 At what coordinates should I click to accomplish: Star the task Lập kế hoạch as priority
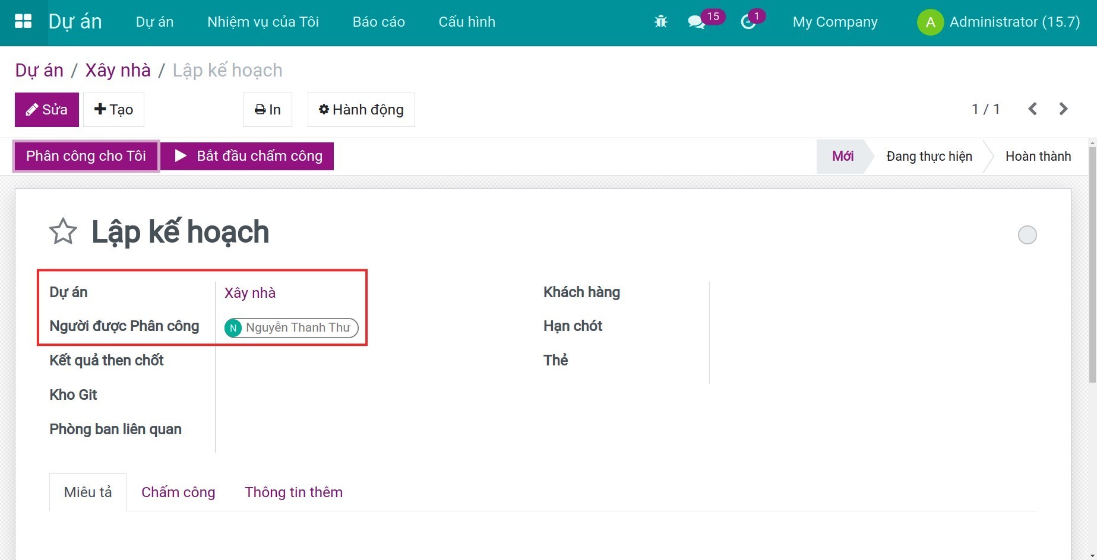tap(63, 231)
